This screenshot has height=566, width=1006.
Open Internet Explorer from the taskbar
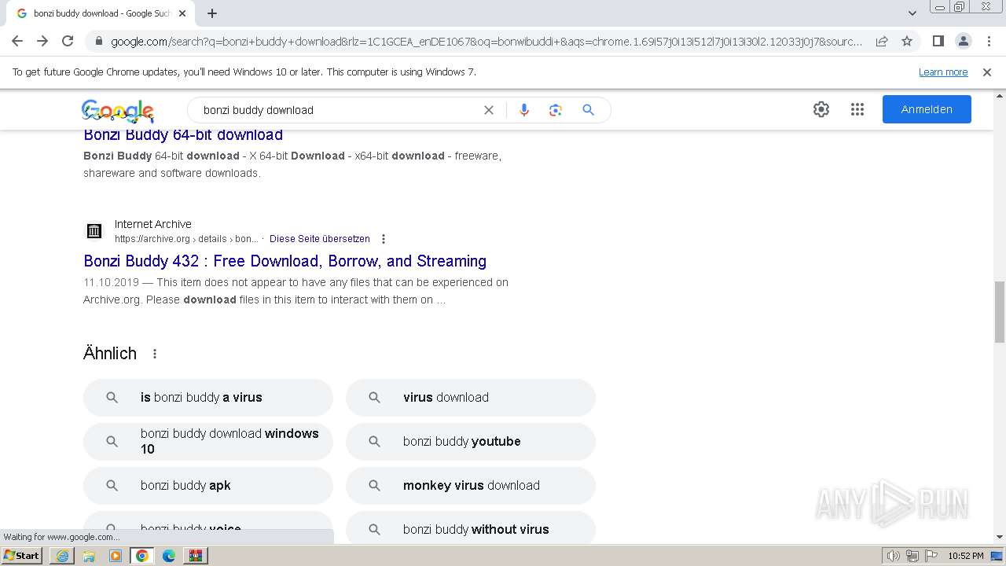[62, 556]
